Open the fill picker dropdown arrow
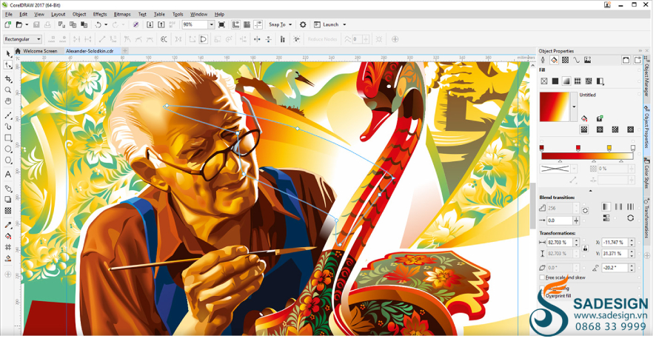The height and width of the screenshot is (344, 659). point(574,107)
